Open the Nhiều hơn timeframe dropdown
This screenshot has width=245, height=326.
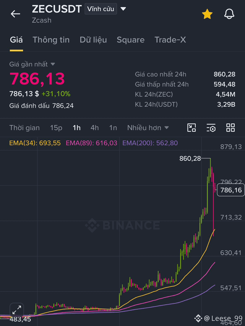(148, 128)
